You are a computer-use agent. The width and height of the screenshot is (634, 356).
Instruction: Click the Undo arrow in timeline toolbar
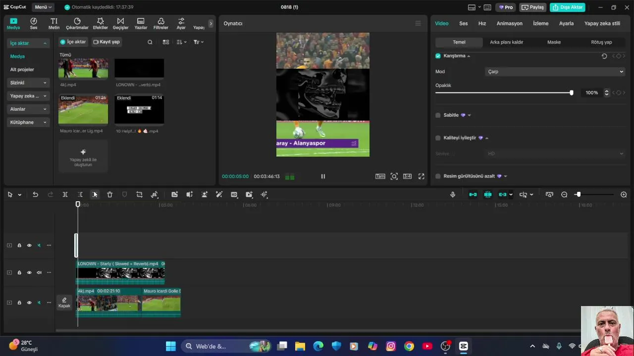35,195
